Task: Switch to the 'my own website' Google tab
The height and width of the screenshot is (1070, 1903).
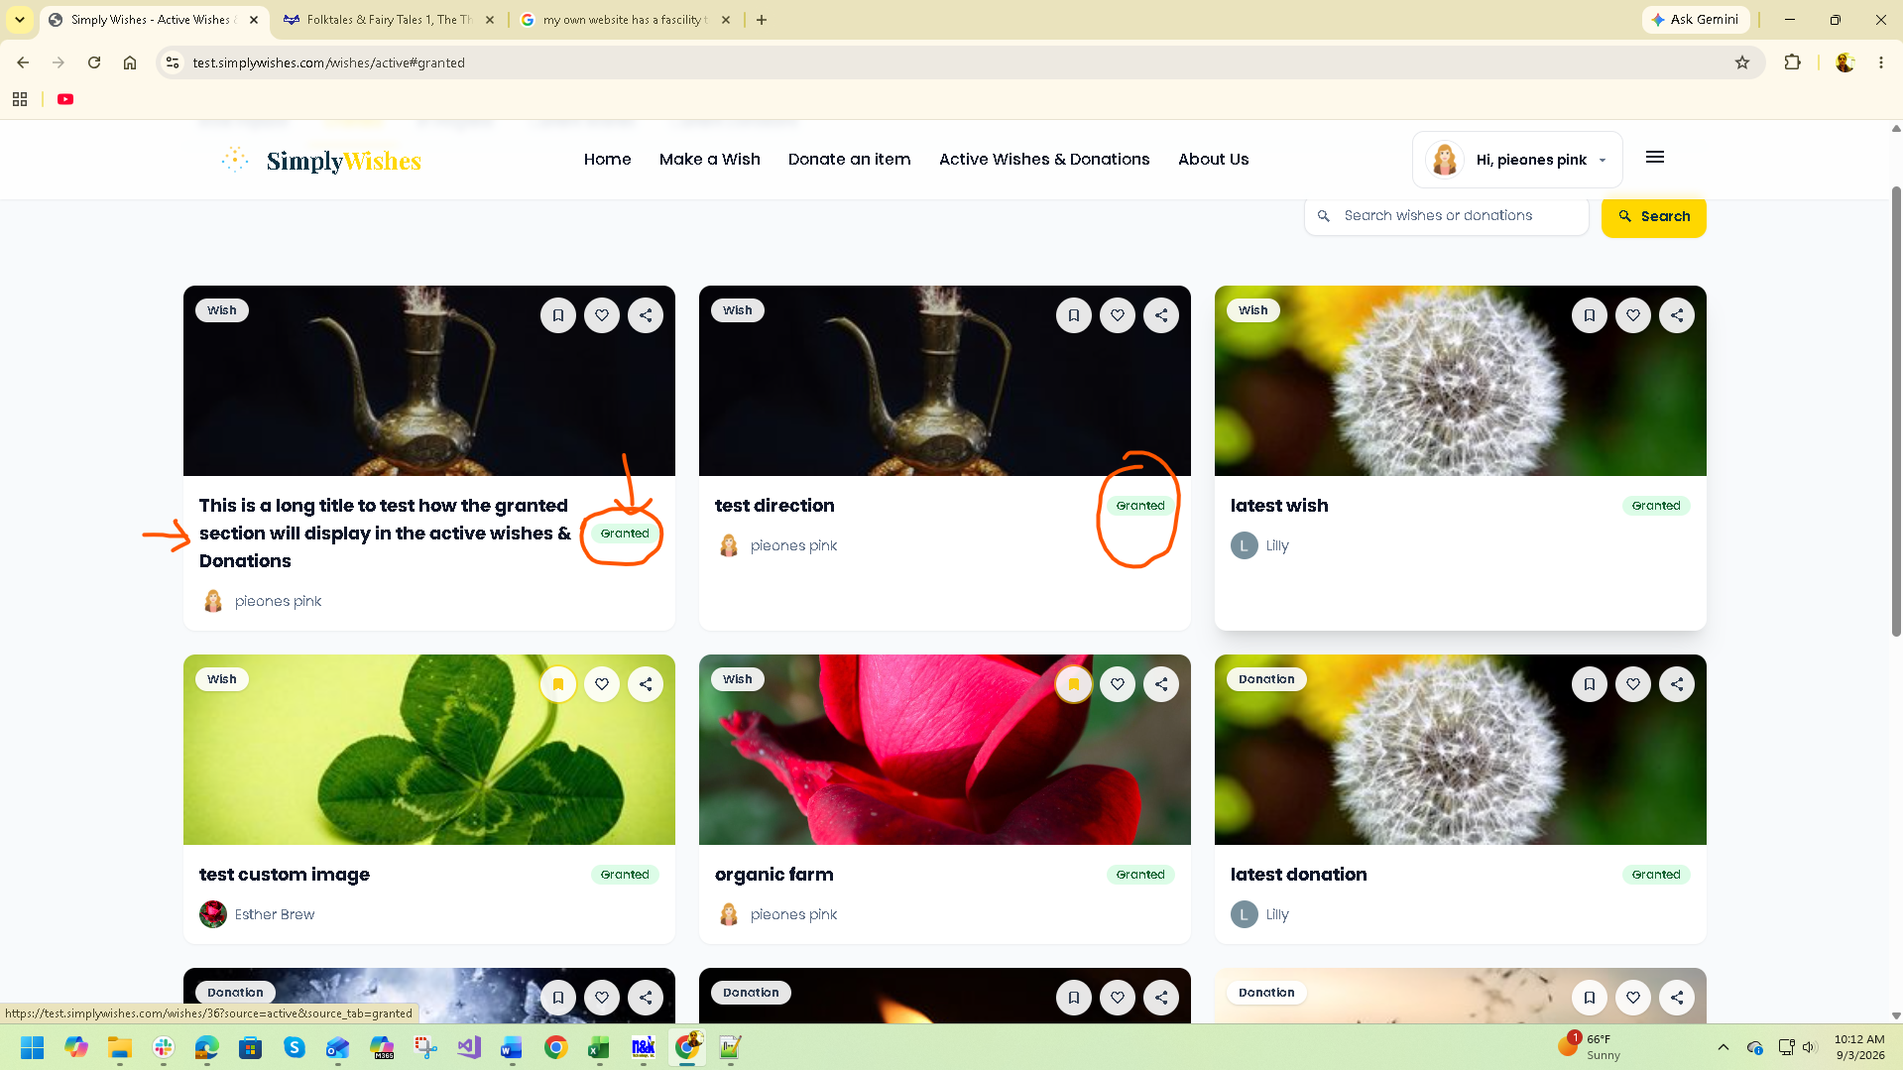Action: (x=625, y=20)
